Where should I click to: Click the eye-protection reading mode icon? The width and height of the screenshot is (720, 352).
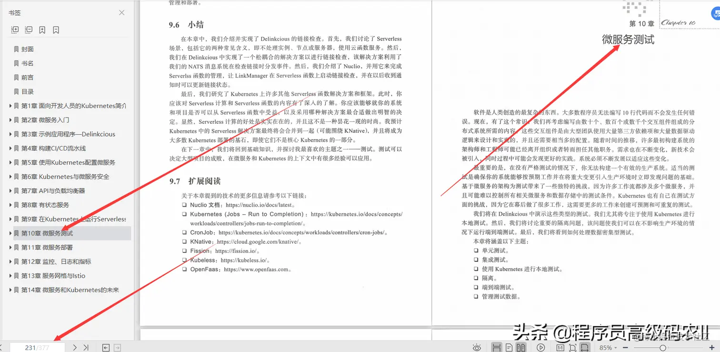click(x=477, y=347)
